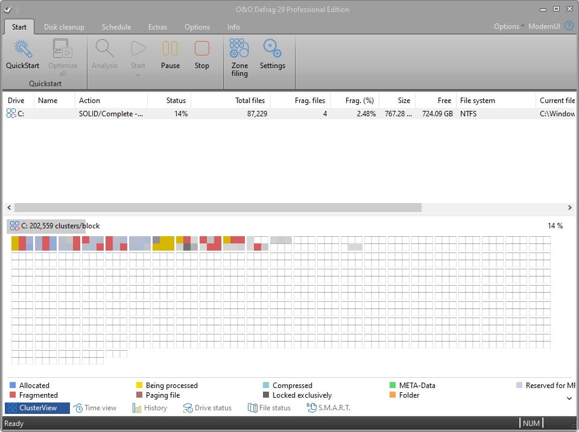Run an Analysis of the drive
Image resolution: width=579 pixels, height=432 pixels.
(x=104, y=53)
